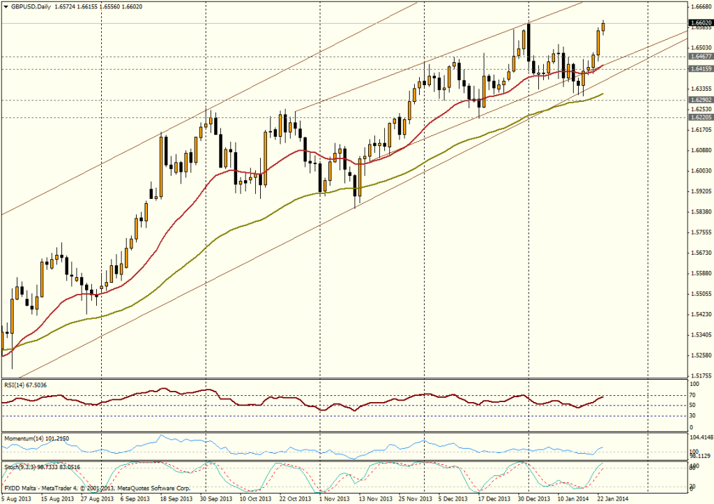This screenshot has width=714, height=504.
Task: Select the 1.62205 price level tag
Action: click(x=699, y=118)
